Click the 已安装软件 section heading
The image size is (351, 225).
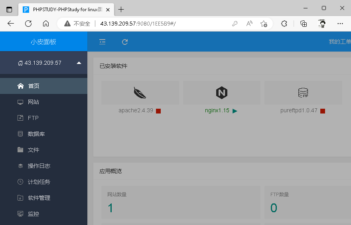[x=114, y=66]
